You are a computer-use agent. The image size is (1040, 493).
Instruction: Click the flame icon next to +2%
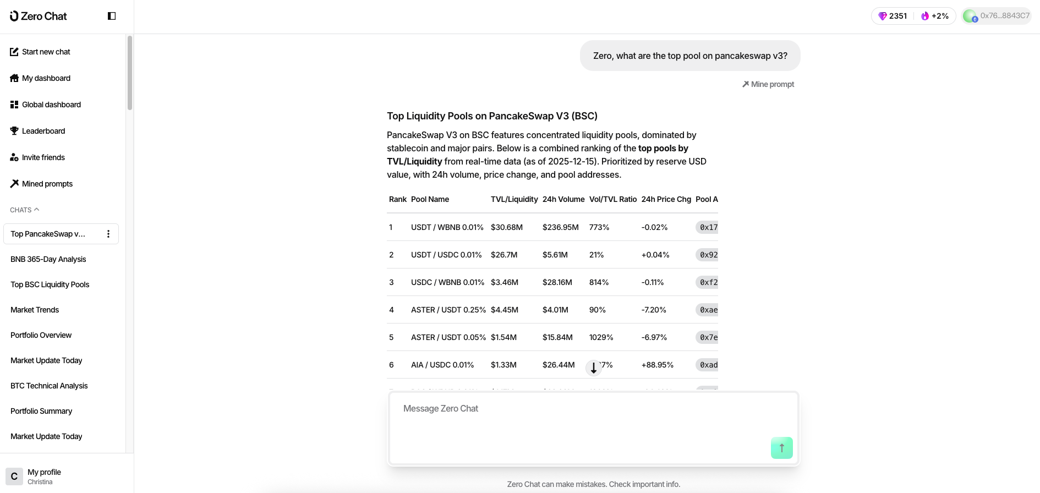(x=924, y=16)
